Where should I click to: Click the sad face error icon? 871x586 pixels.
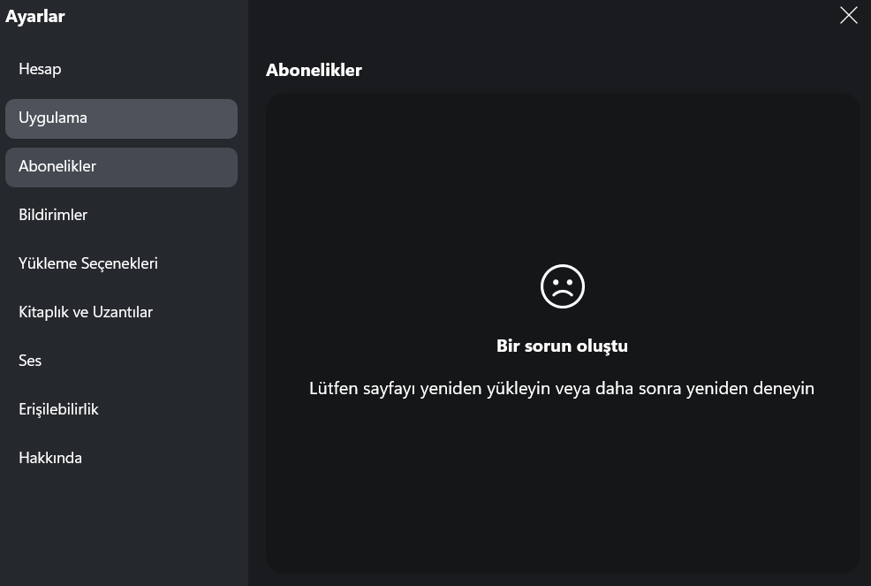(x=563, y=286)
